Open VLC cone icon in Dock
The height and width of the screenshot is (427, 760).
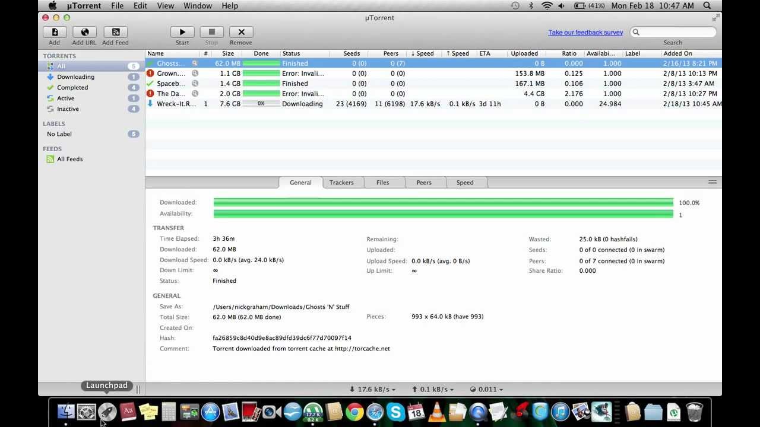[437, 412]
